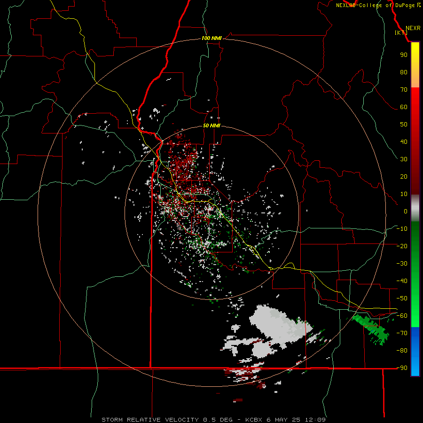
Task: Pick the -50 scale value
Action: point(402,298)
